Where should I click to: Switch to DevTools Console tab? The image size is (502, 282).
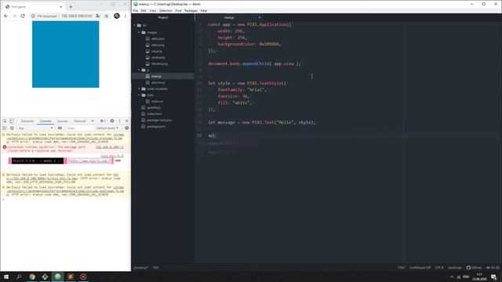coord(45,121)
